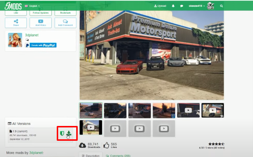The height and width of the screenshot is (157, 253).
Task: Click the Add Video button
Action: pyautogui.click(x=40, y=23)
